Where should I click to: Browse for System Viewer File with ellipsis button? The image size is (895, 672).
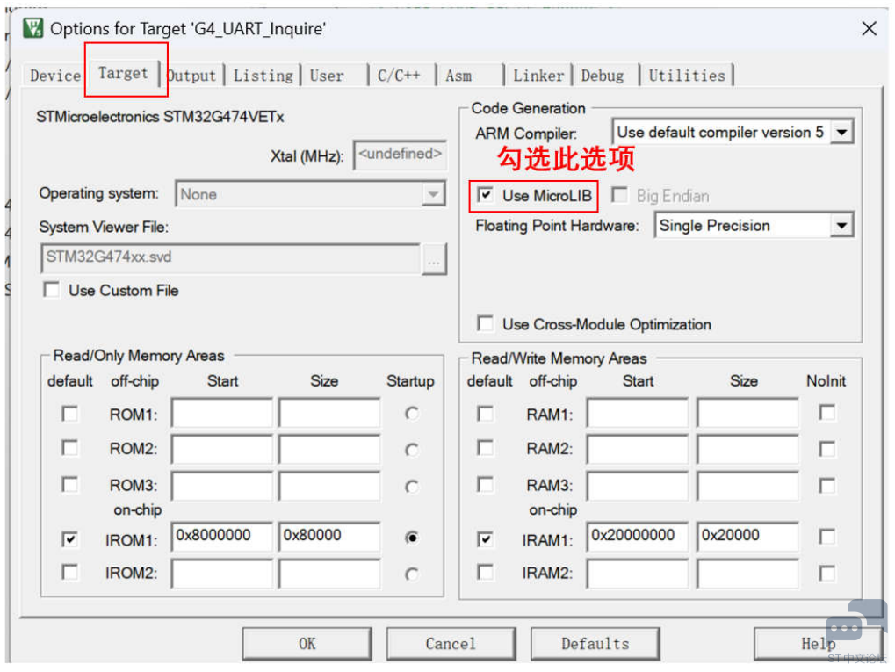tap(434, 260)
